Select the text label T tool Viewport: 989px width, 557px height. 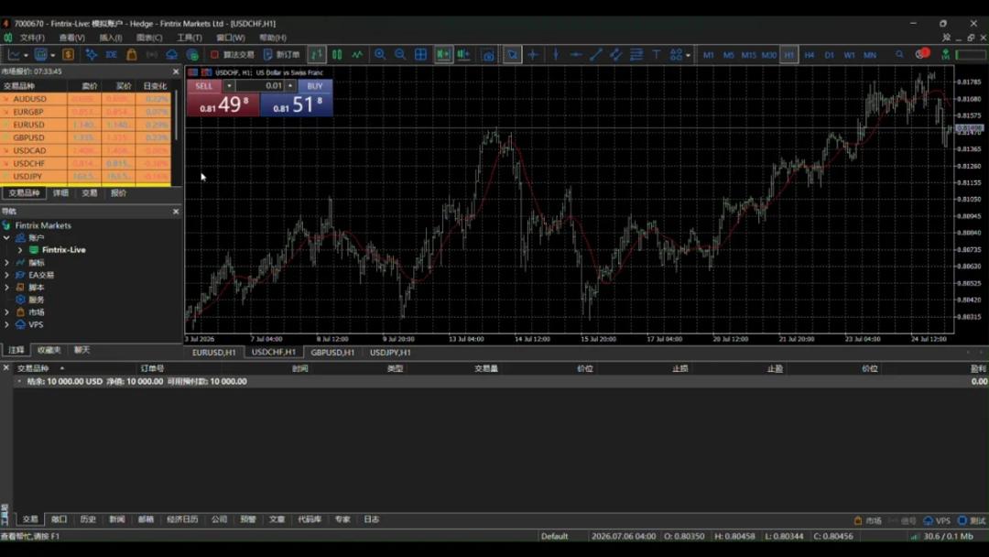656,55
